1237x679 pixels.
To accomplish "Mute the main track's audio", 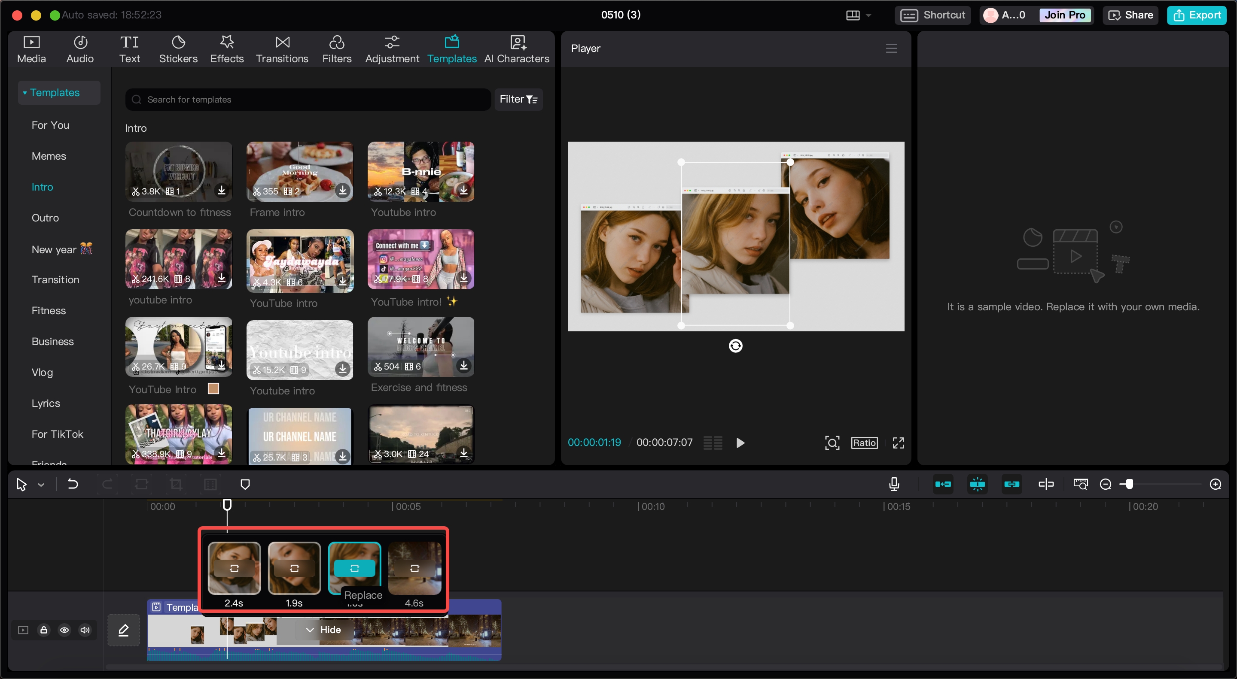I will click(x=85, y=630).
